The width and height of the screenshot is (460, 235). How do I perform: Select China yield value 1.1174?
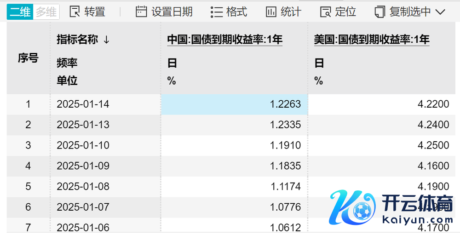point(285,187)
